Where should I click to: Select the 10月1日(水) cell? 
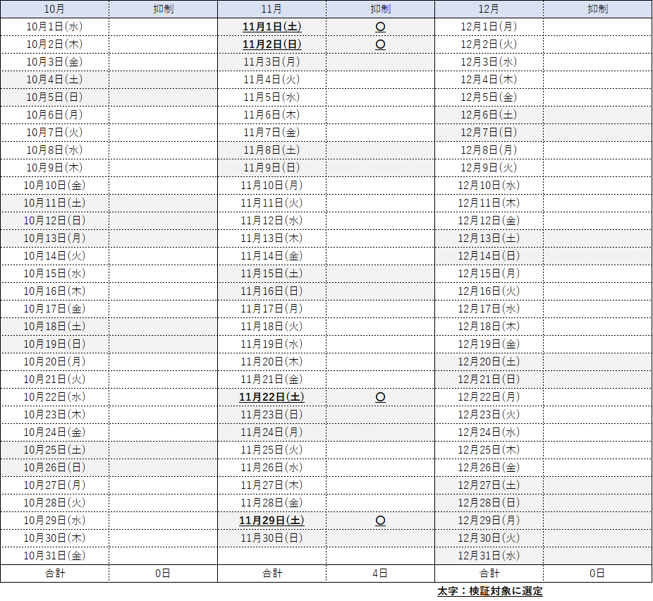(x=54, y=27)
